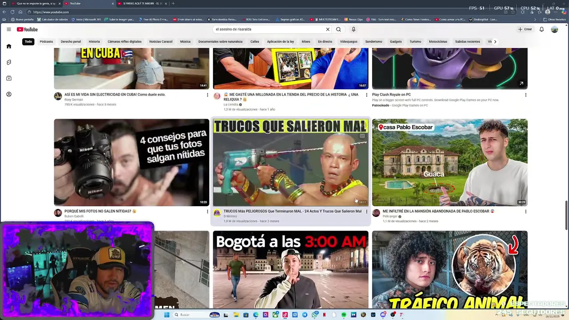Open a new browser tab with plus

[173, 4]
